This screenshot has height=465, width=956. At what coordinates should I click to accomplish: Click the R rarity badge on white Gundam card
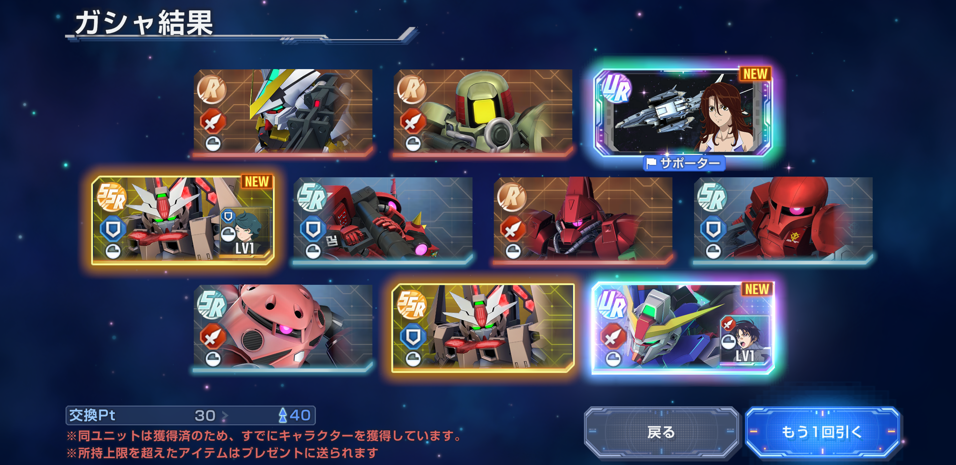[x=212, y=89]
